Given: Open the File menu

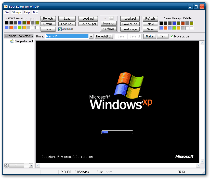Looking at the screenshot, I should (x=7, y=12).
